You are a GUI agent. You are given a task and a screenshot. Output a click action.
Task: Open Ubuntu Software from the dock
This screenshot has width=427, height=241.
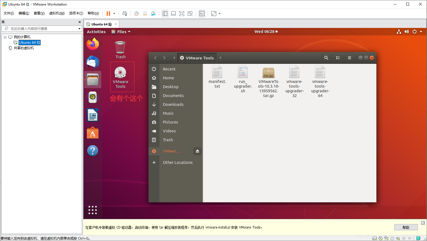pyautogui.click(x=93, y=133)
